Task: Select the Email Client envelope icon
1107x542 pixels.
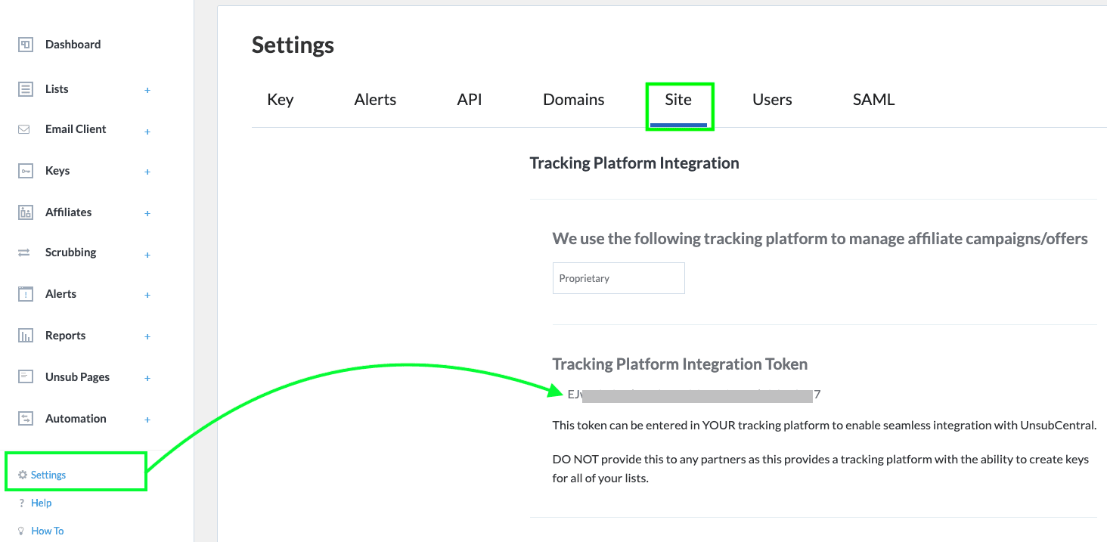Action: pyautogui.click(x=23, y=129)
